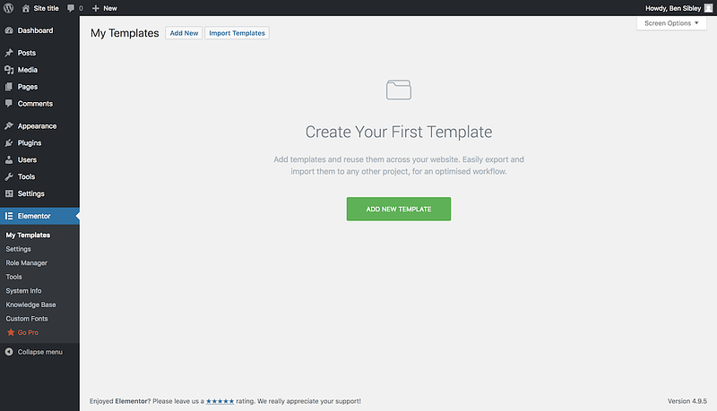Click the empty folder icon above heading
Screen dimensions: 717x411
[399, 90]
